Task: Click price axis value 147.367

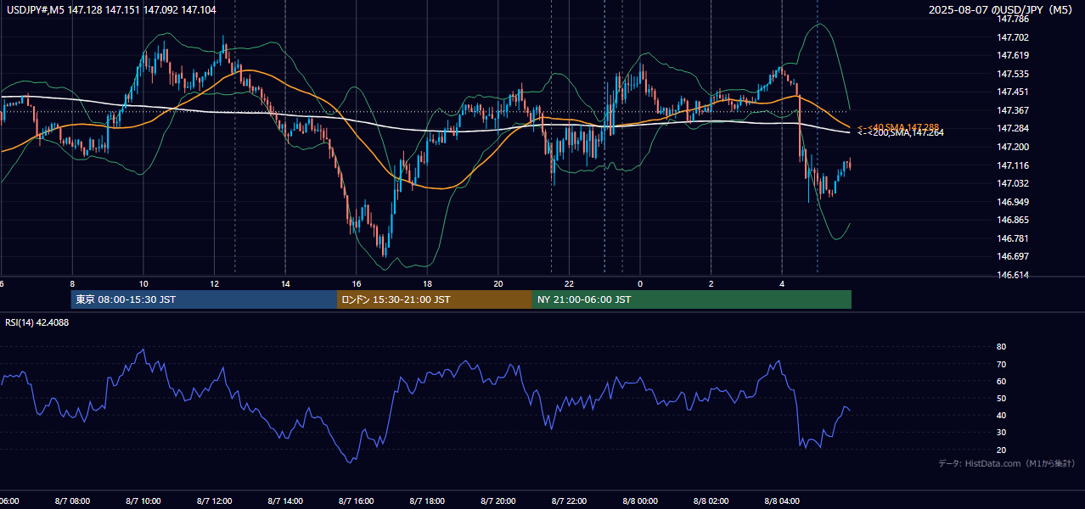Action: [x=1013, y=110]
